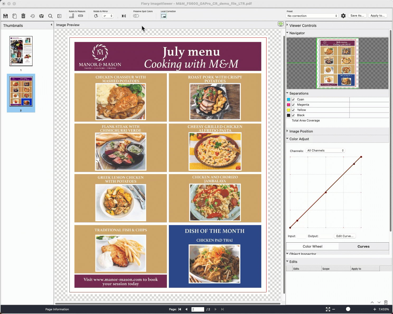Uncheck the Magenta separation checkbox
The image size is (393, 314).
[x=293, y=105]
